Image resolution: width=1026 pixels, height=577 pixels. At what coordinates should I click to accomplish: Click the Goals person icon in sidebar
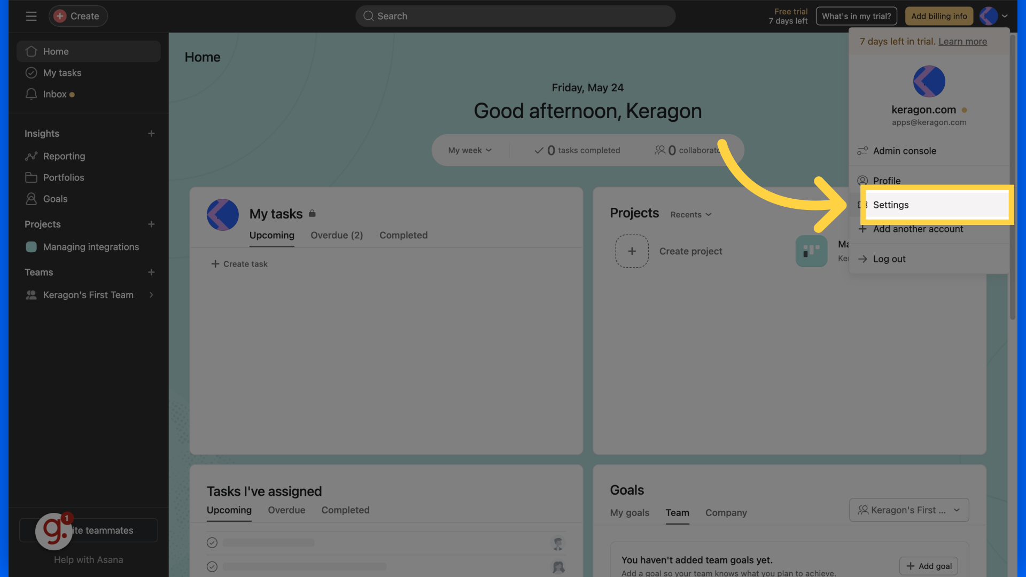tap(31, 199)
